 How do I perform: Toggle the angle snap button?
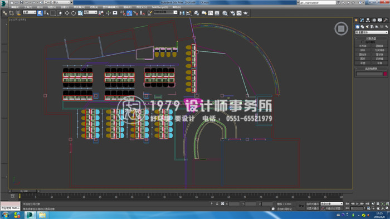tap(129, 13)
